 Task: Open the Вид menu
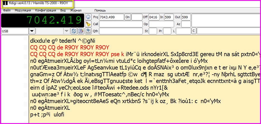click(63, 10)
